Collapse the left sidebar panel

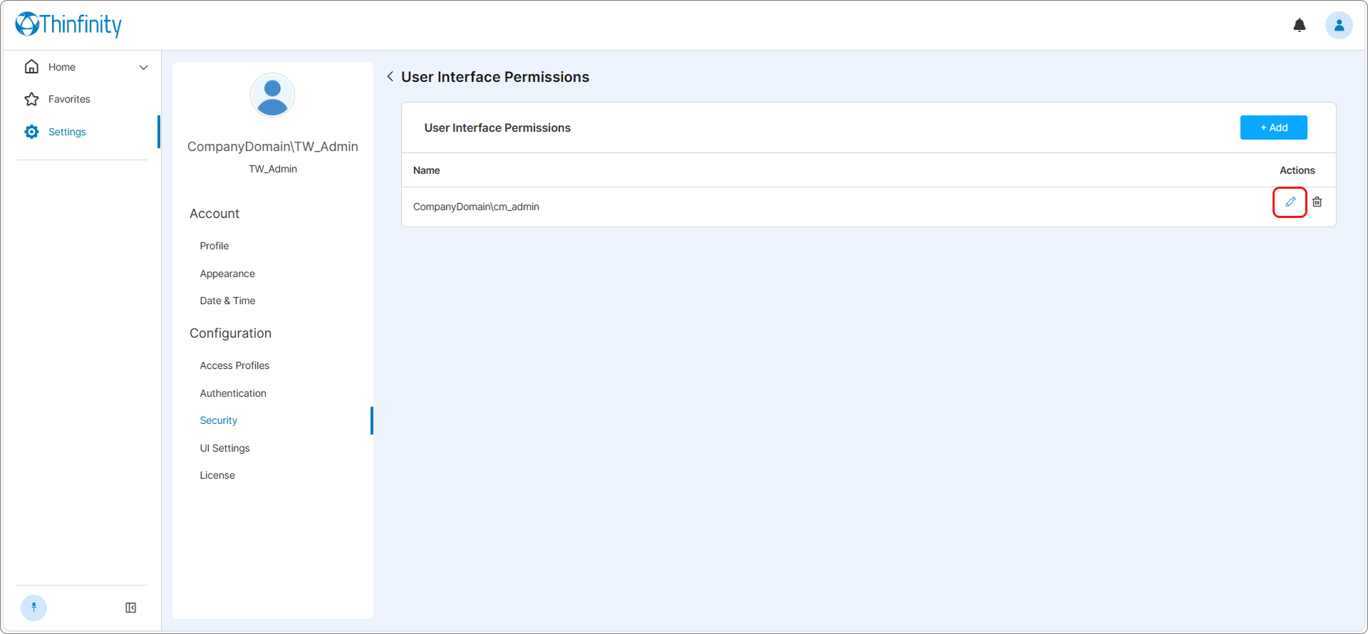point(131,608)
